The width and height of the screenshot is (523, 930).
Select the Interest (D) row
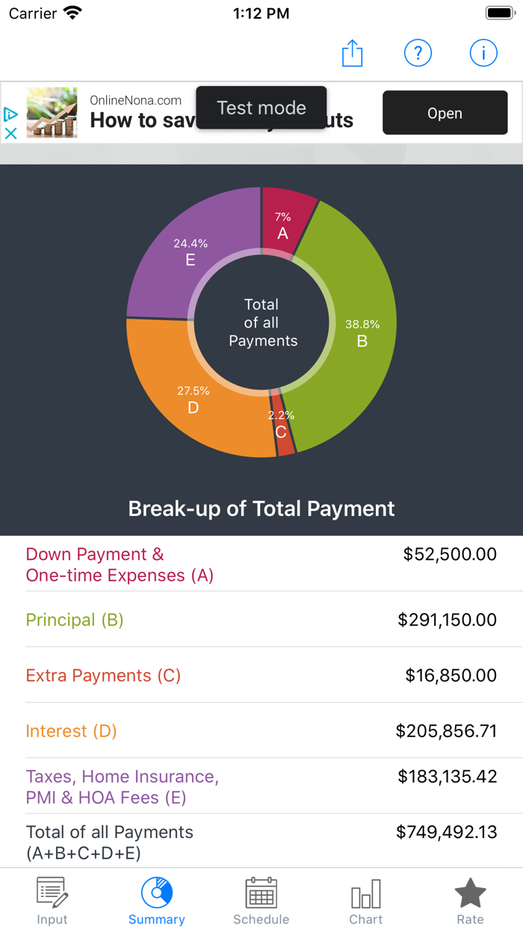point(261,730)
